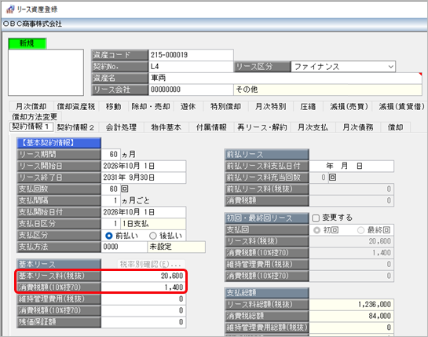428x337 pixels.
Task: Check the 変更する checkbox
Action: click(316, 218)
